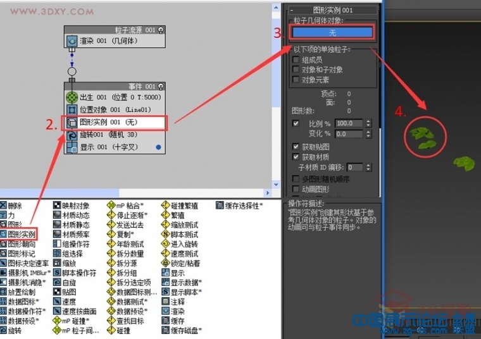Click the event view scroll-down arrow
This screenshot has height=339, width=481.
tap(276, 184)
